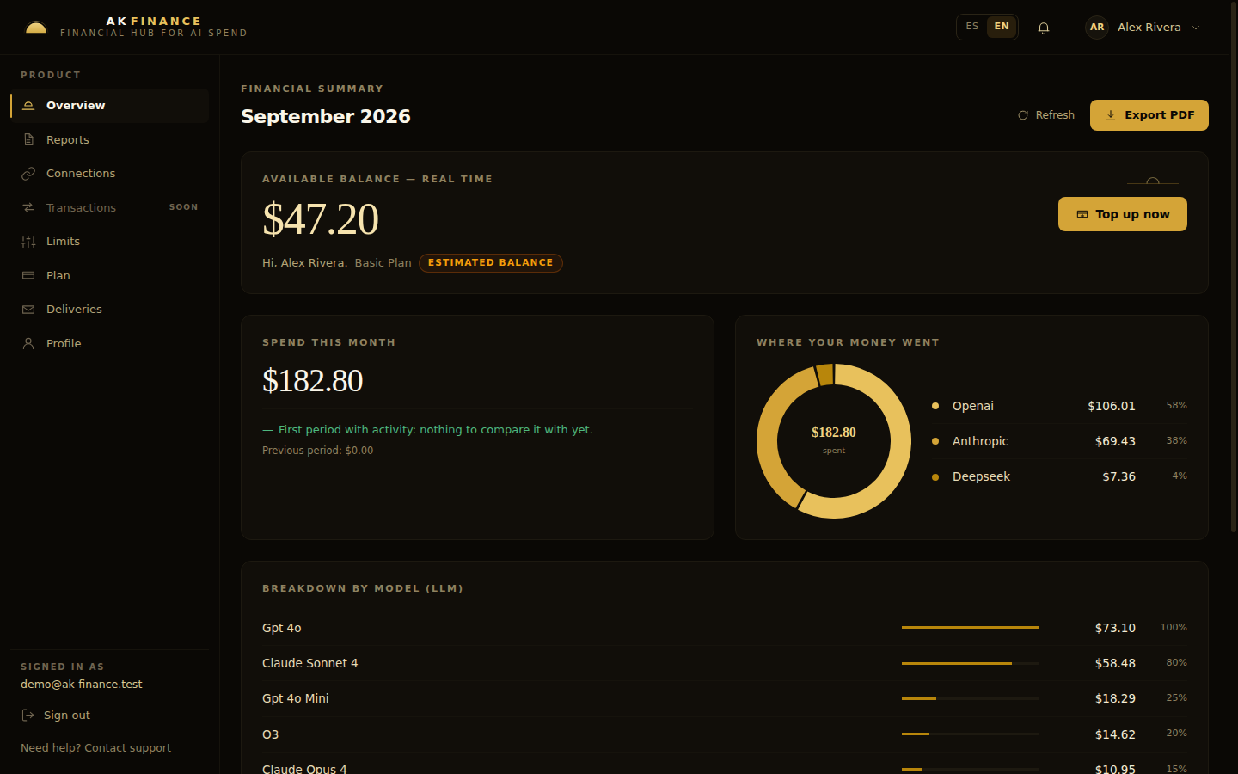Image resolution: width=1238 pixels, height=774 pixels.
Task: Click the Export PDF button
Action: [1149, 115]
